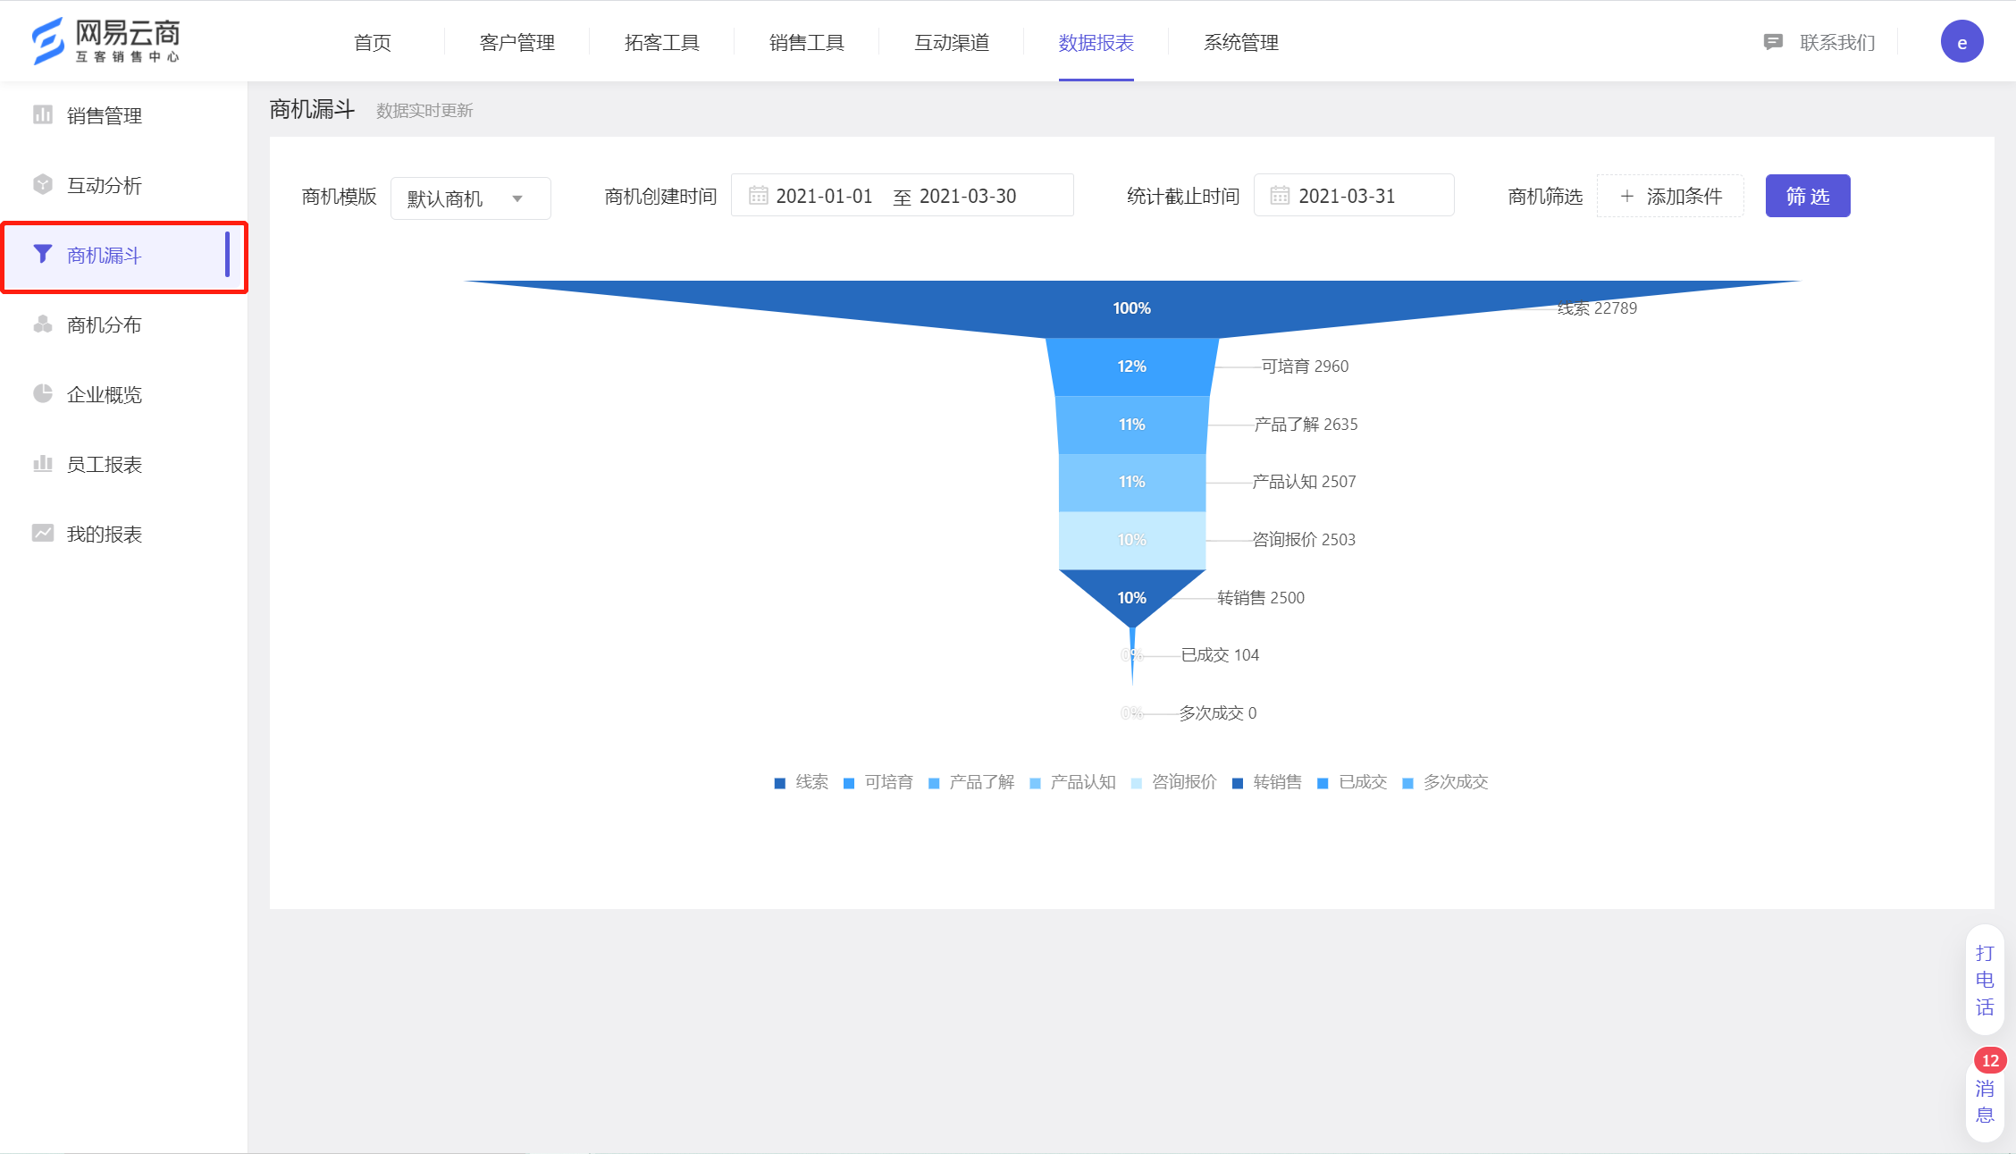Go to 首页 tab
This screenshot has height=1154, width=2016.
[373, 42]
